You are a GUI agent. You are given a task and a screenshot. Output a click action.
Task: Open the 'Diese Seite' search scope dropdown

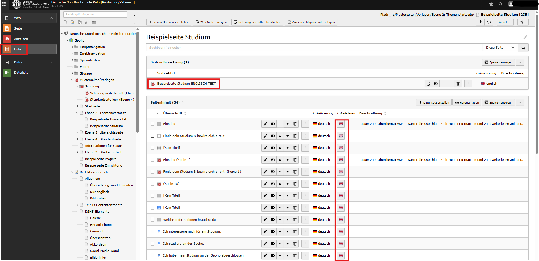tap(500, 48)
